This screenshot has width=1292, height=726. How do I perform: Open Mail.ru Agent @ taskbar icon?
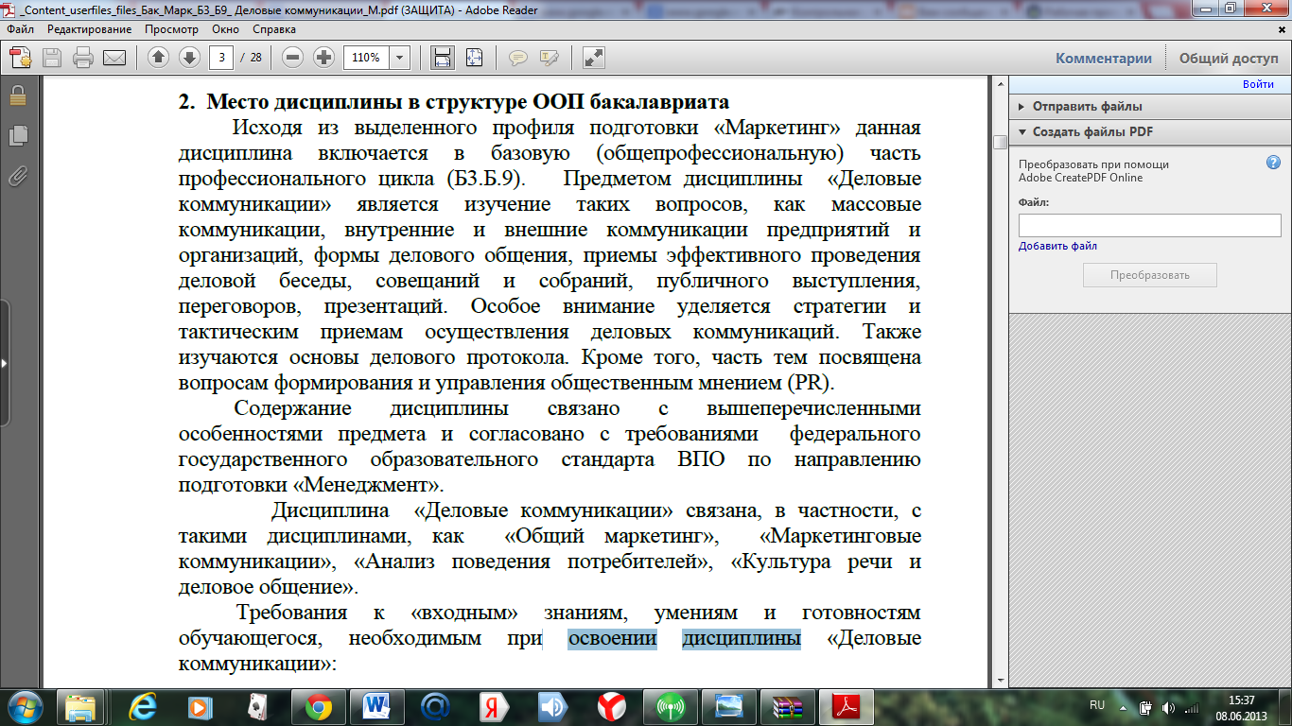[x=434, y=706]
